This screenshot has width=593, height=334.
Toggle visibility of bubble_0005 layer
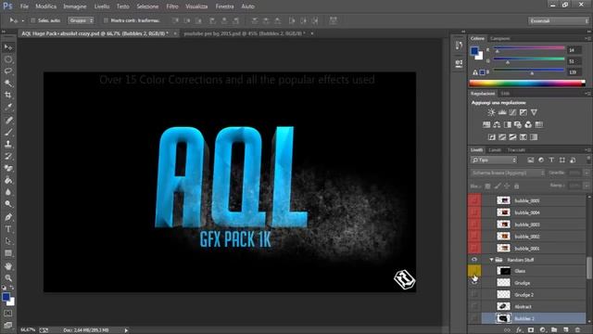click(474, 200)
